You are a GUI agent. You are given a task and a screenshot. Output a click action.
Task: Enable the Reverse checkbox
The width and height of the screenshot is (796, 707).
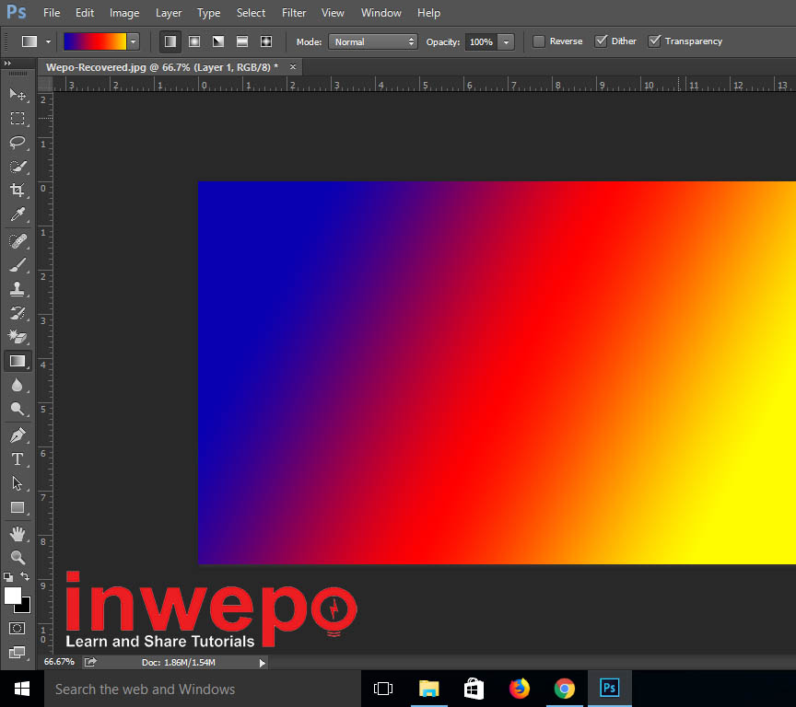point(539,41)
